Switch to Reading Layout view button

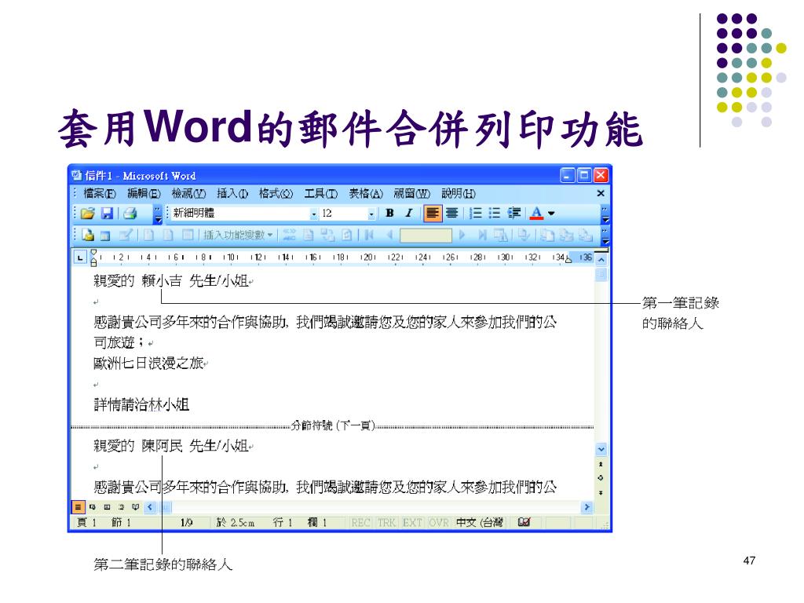point(135,507)
